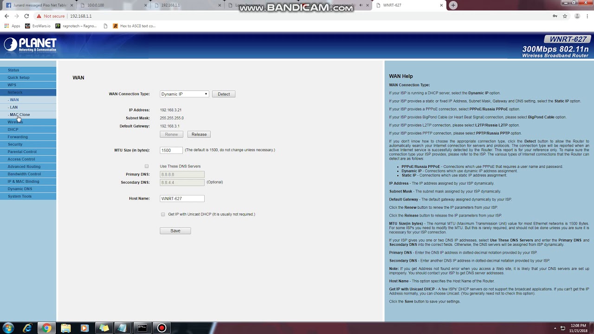Close the WNRT-627 tab
Image resolution: width=594 pixels, height=334 pixels.
pyautogui.click(x=441, y=5)
